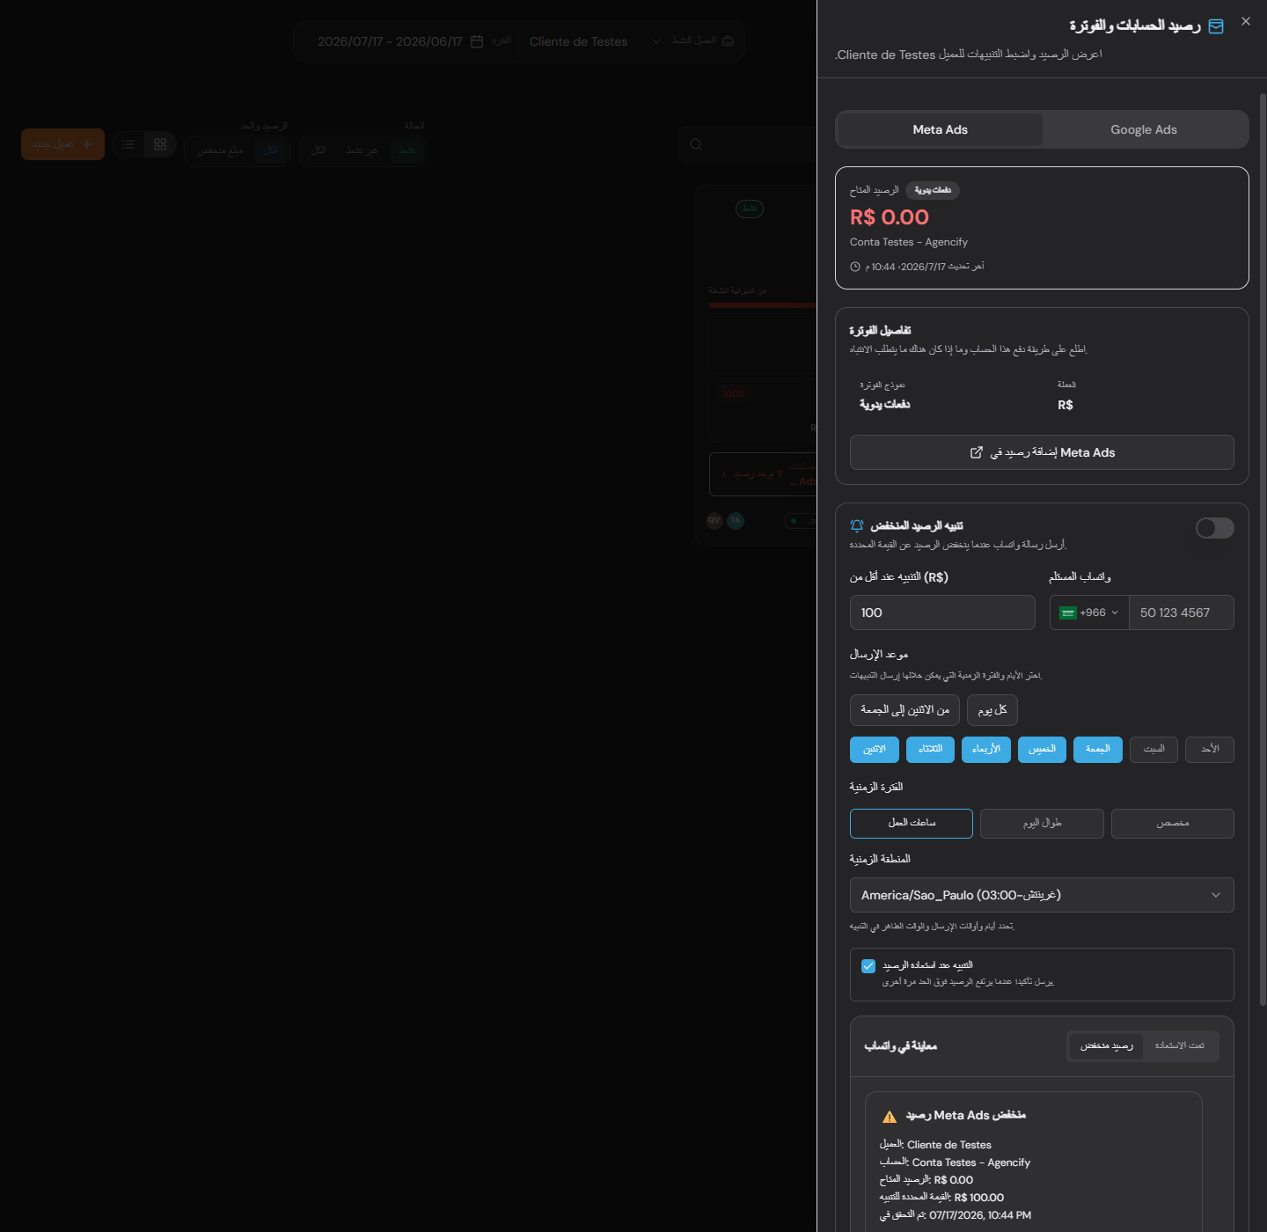Image resolution: width=1267 pixels, height=1232 pixels.
Task: Click the external link icon on Meta Ads button
Action: pos(976,452)
